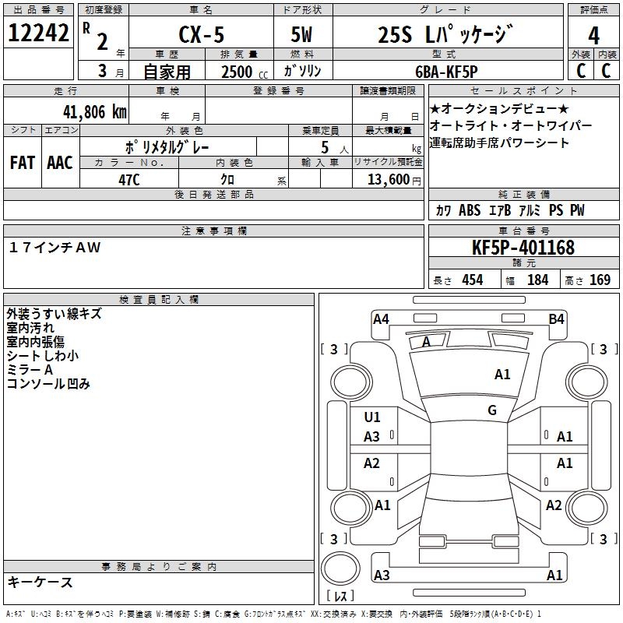Image resolution: width=623 pixels, height=623 pixels.
Task: Select inspector note コンソール凹み
Action: tap(48, 383)
